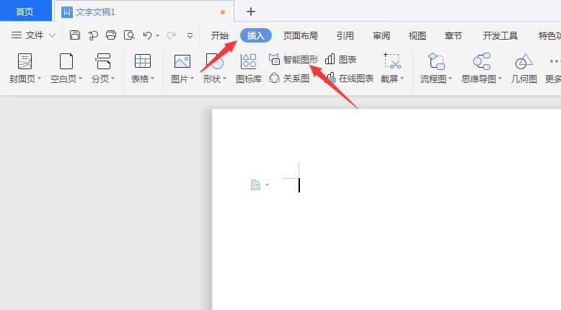Expand the quick access toolbar customize arrow
This screenshot has height=310, width=561.
click(190, 35)
